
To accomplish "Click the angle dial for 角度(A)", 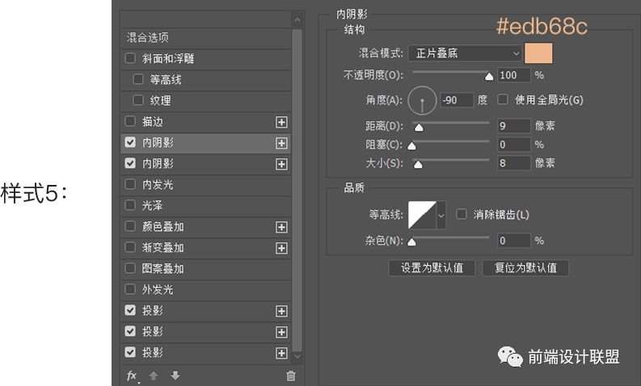I will 422,100.
